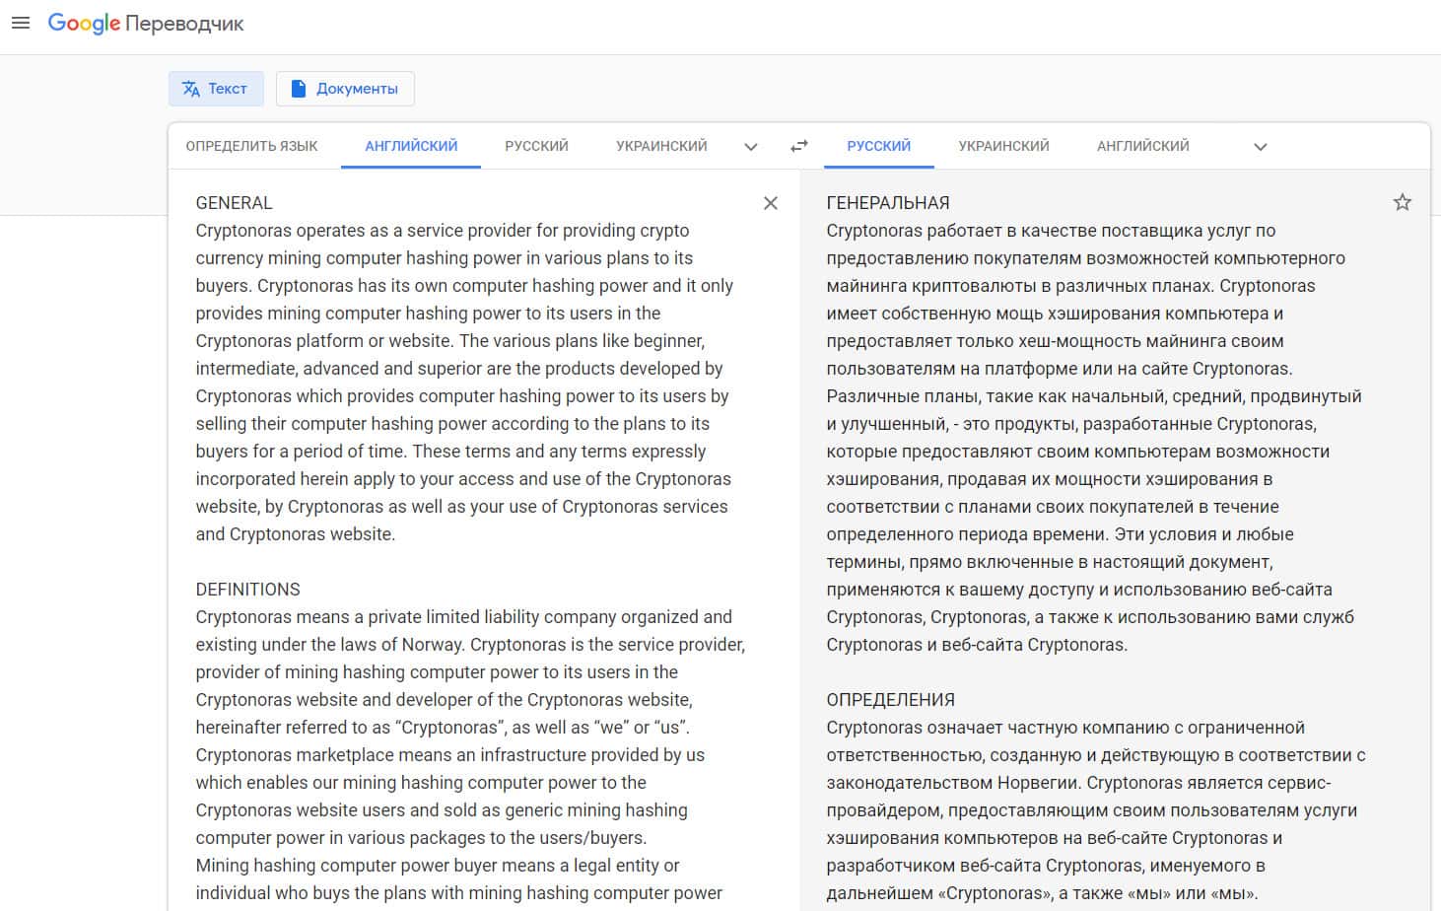Image resolution: width=1441 pixels, height=911 pixels.
Task: Click the source heading GENERAL
Action: 234,203
